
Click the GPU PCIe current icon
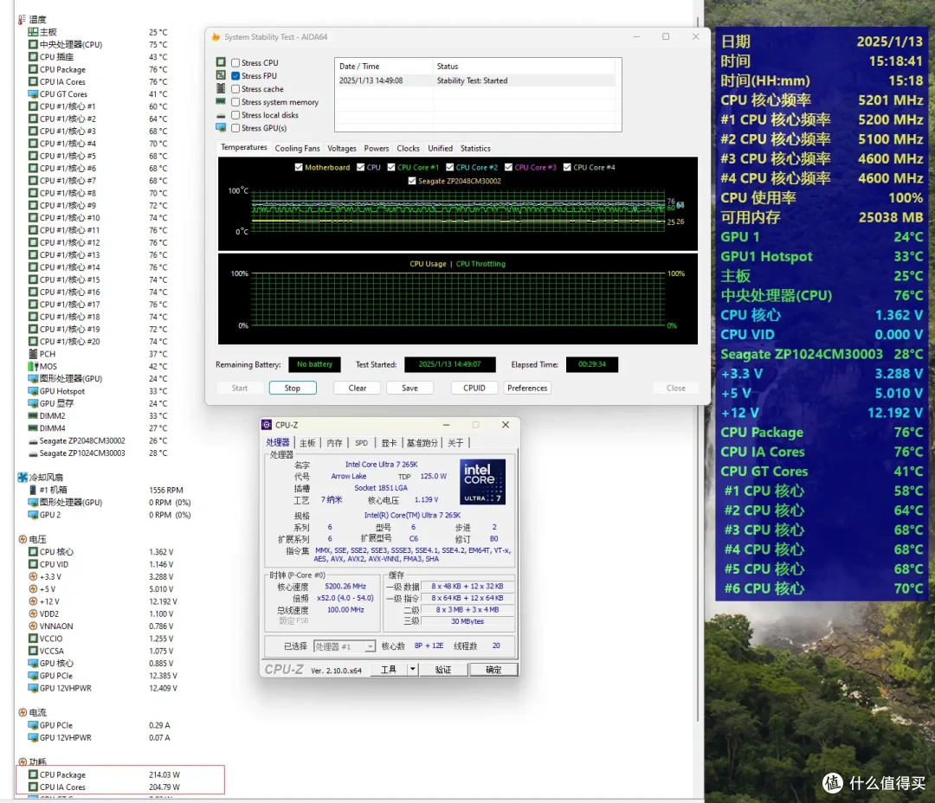click(x=34, y=725)
